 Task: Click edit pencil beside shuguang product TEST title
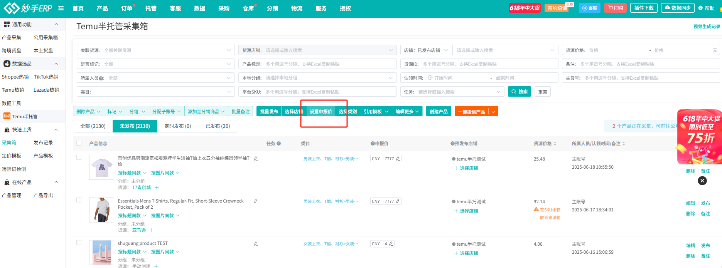pyautogui.click(x=256, y=243)
